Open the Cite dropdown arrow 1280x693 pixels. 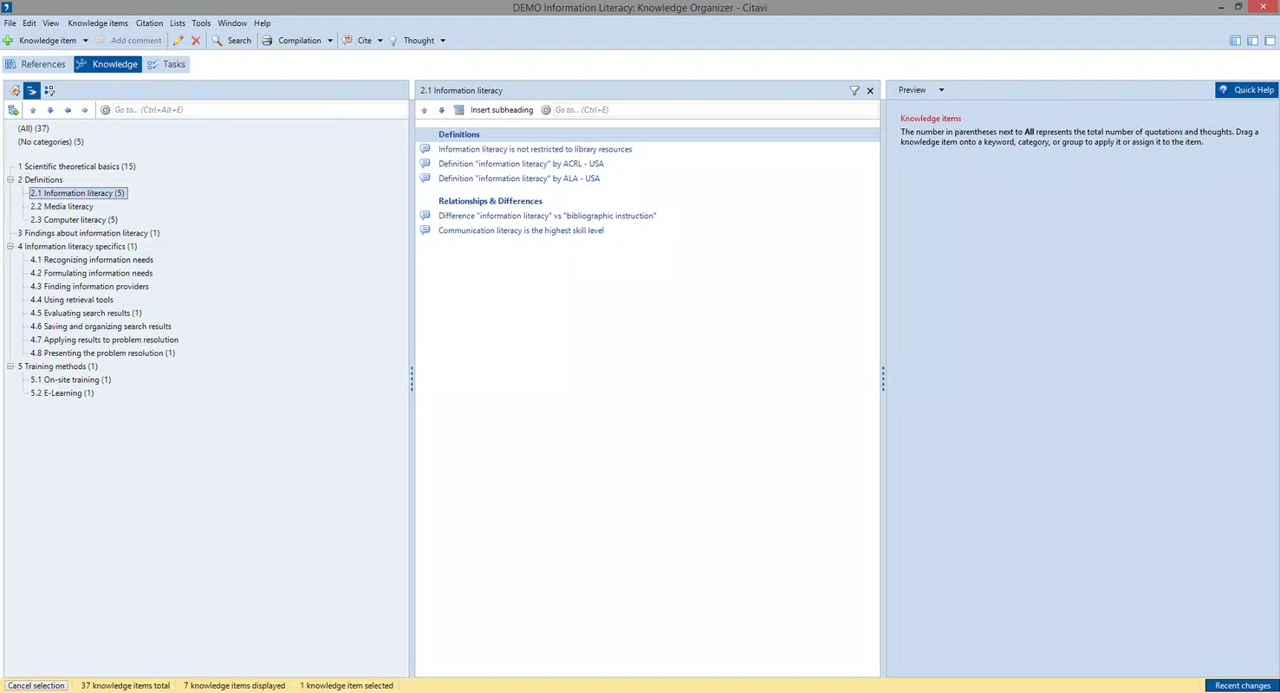coord(380,41)
